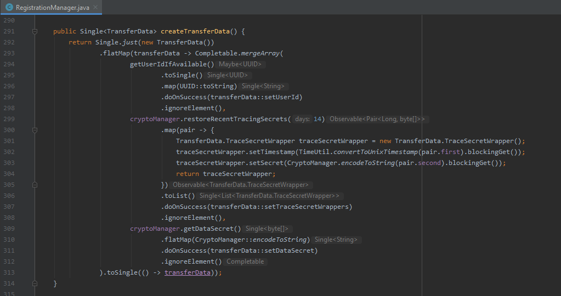Click the days: parameter hint
The image size is (561, 296).
click(302, 119)
